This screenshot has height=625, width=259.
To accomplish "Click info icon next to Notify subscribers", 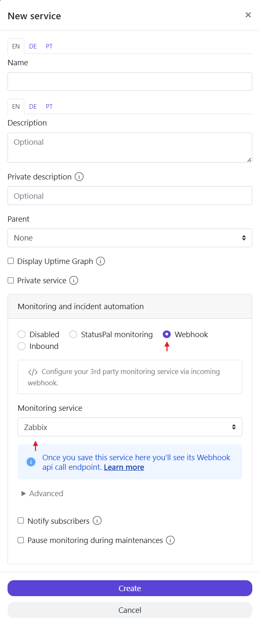I will point(97,521).
